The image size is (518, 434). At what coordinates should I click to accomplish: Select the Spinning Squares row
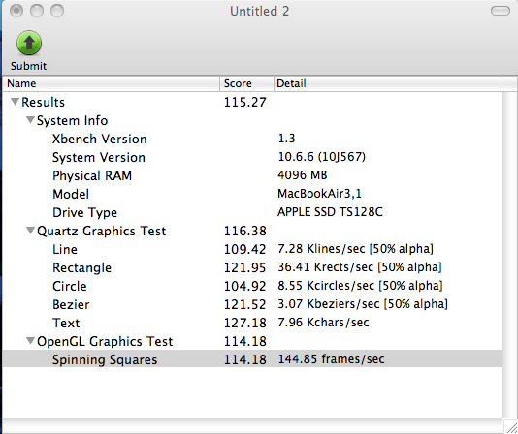pyautogui.click(x=253, y=359)
